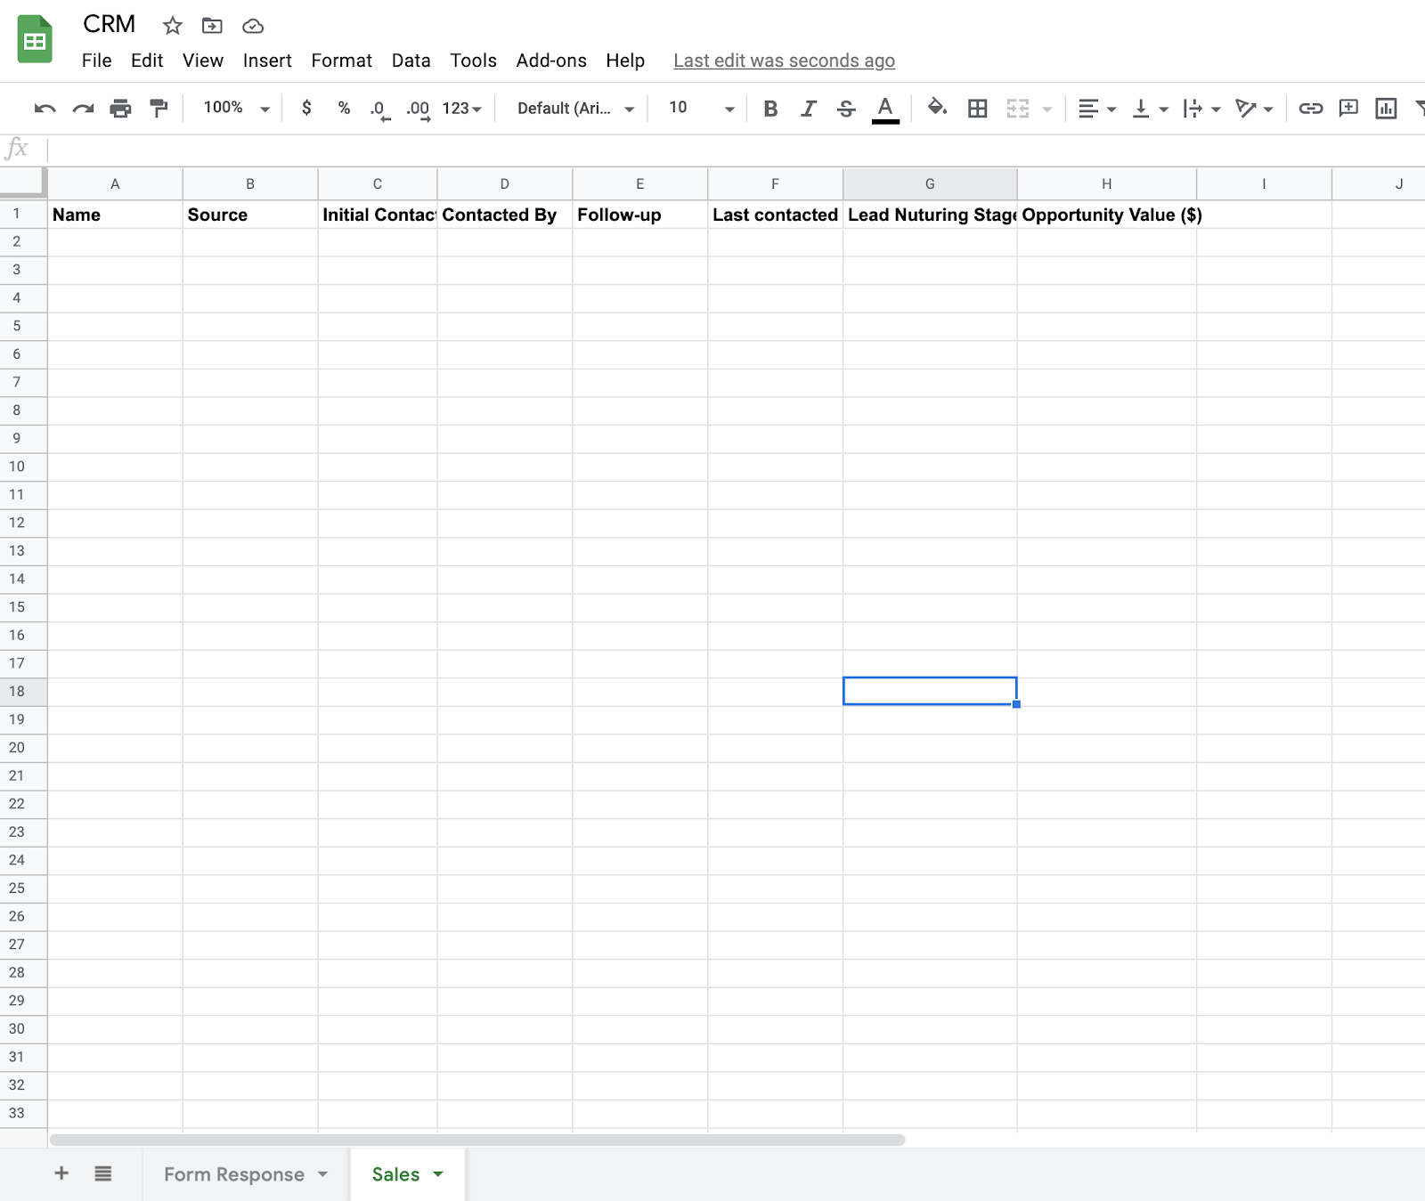Toggle bold formatting

pyautogui.click(x=769, y=108)
